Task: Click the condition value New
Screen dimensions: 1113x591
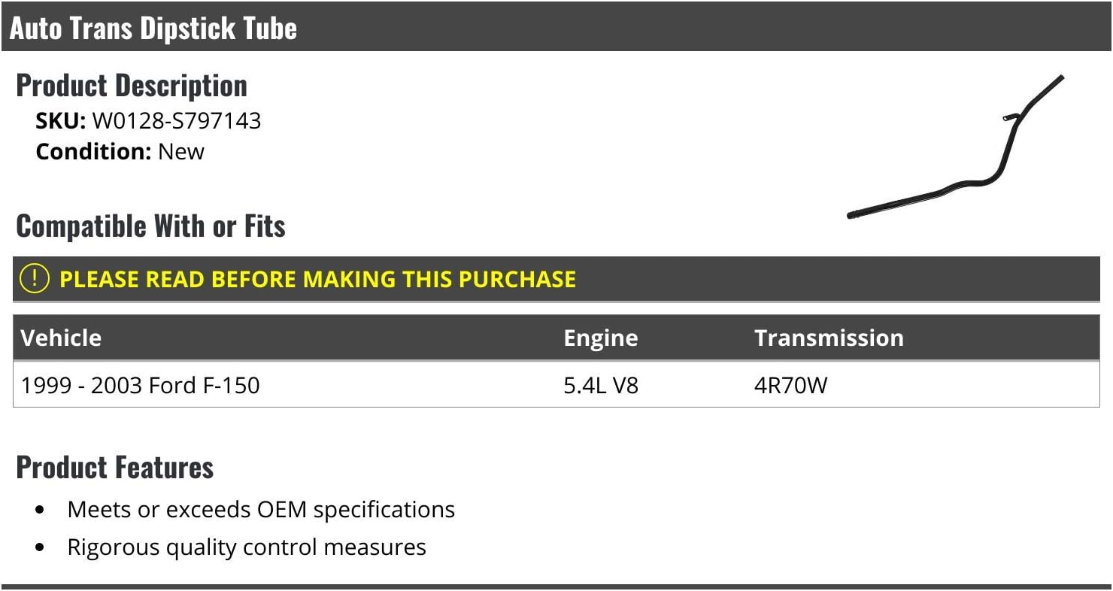Action: (x=181, y=151)
